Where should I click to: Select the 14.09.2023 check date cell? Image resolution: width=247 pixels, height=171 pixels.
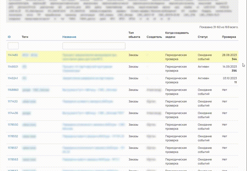[x=229, y=67]
